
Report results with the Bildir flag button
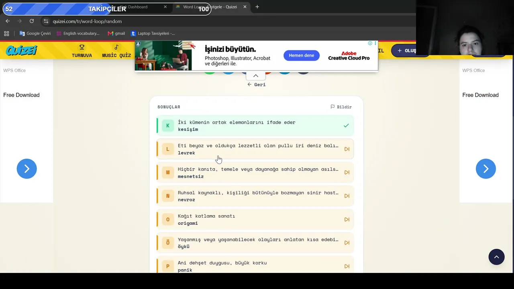point(341,107)
